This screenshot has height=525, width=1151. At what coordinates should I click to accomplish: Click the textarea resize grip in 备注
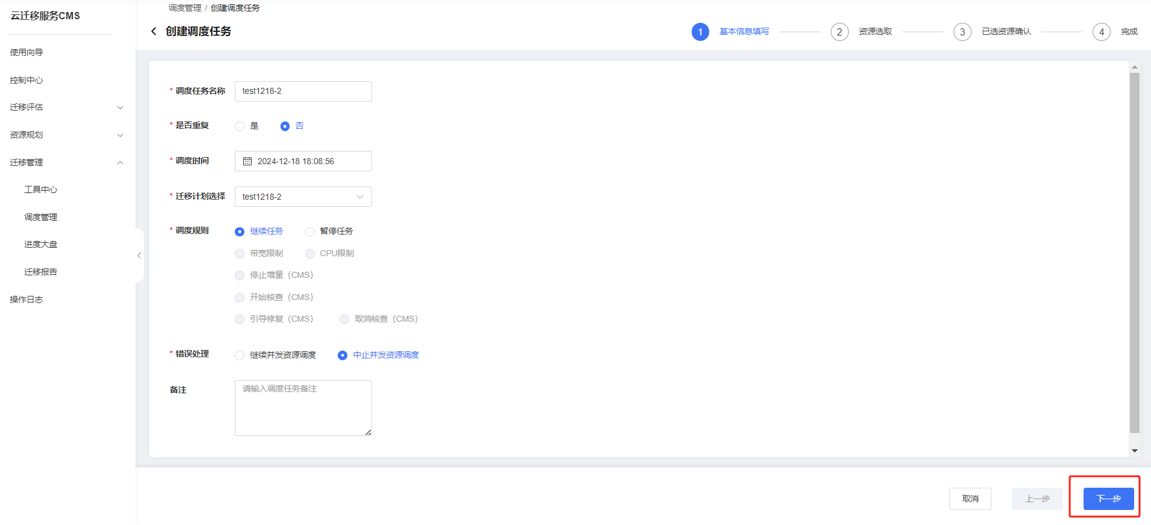368,432
